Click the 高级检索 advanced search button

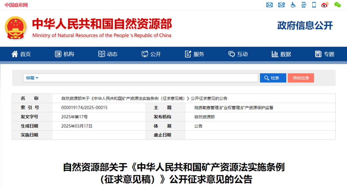point(301,78)
